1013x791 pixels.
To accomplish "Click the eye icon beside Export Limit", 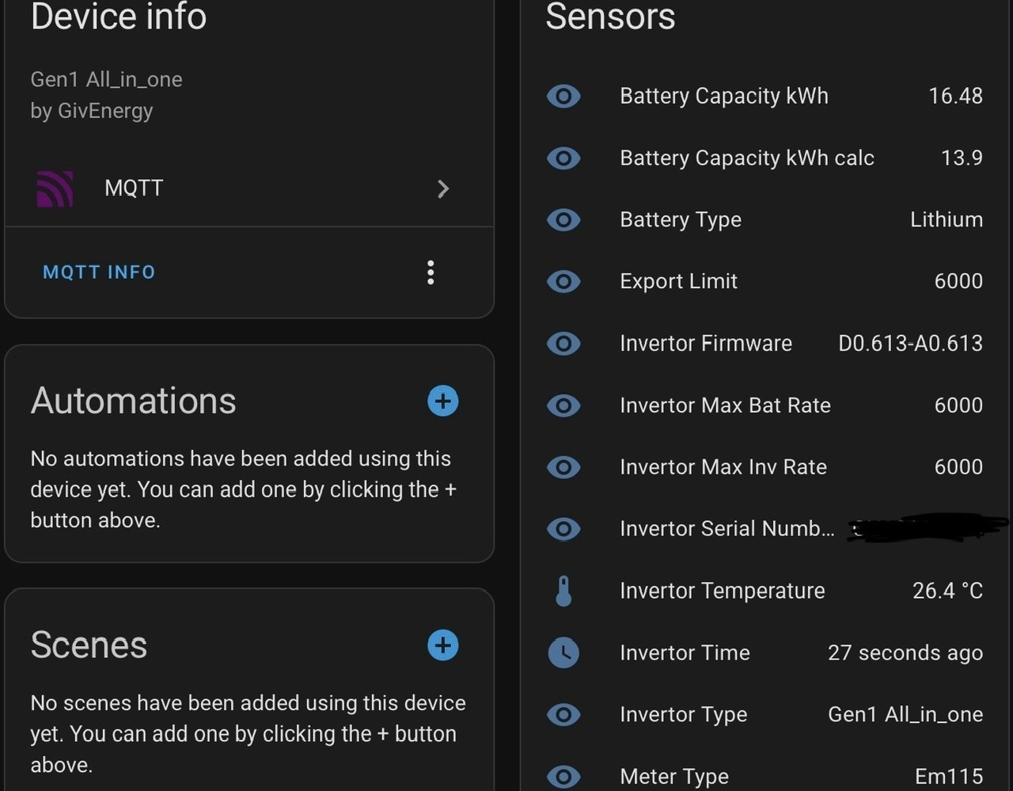I will (563, 282).
